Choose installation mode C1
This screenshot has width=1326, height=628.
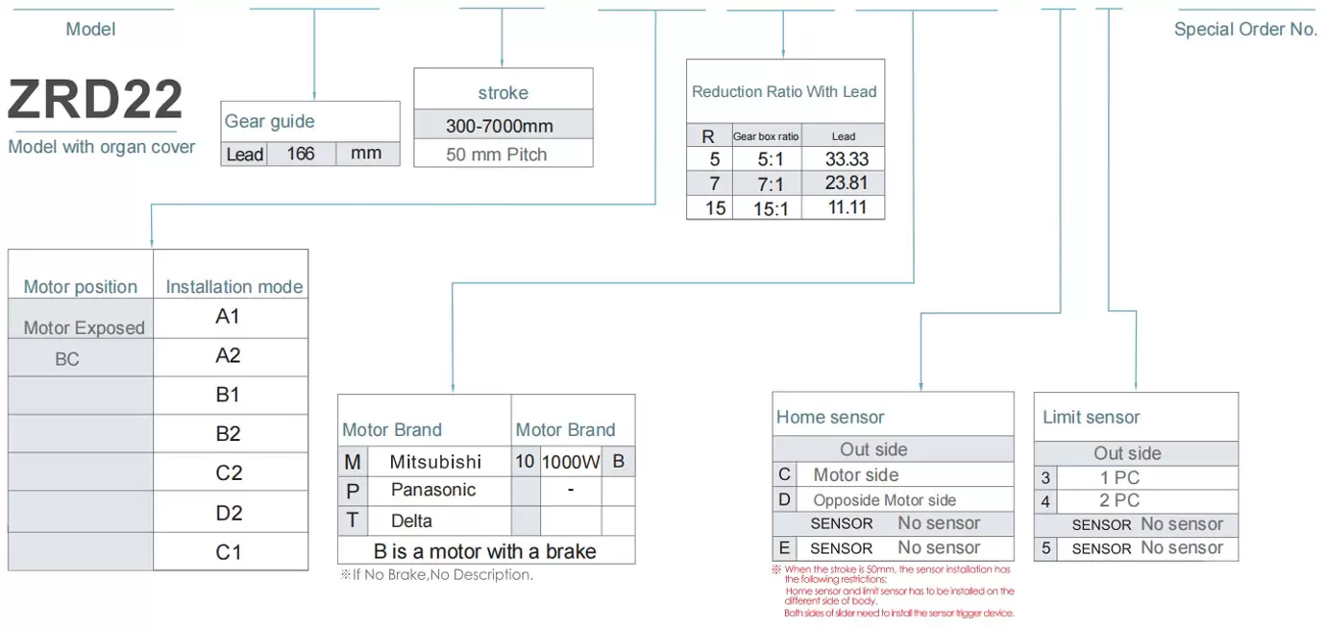228,552
